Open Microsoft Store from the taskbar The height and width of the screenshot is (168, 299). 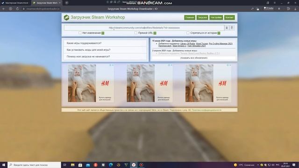point(80,165)
